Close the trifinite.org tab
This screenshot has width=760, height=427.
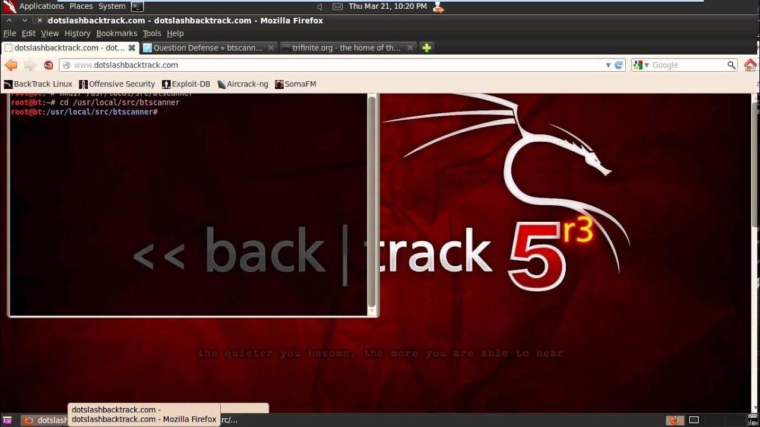[x=409, y=48]
